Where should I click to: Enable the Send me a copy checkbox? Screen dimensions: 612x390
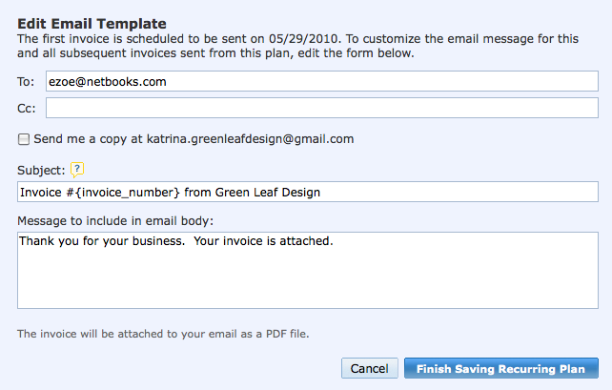[24, 139]
